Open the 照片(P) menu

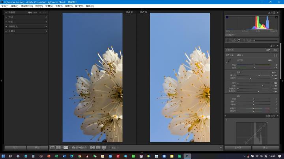point(39,6)
